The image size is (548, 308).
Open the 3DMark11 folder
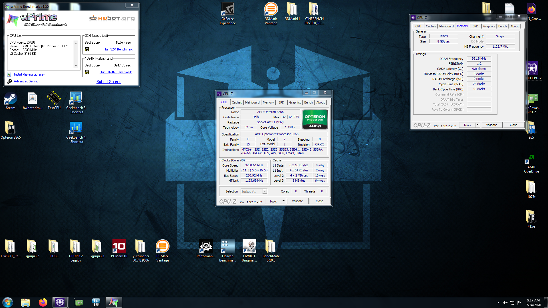(x=292, y=11)
